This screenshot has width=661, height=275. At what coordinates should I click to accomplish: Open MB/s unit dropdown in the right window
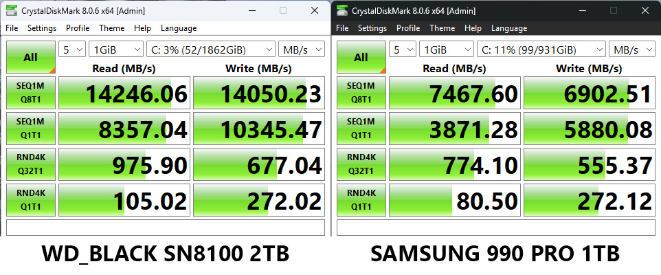coord(632,49)
